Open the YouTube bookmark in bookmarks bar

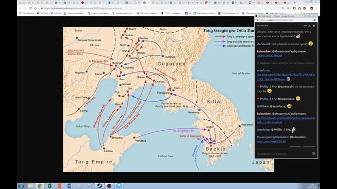coord(42,13)
